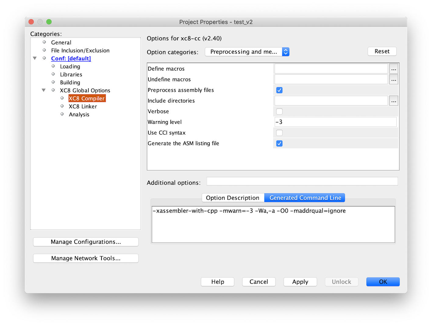The width and height of the screenshot is (432, 326).
Task: Open Undefine macros browse ellipsis button
Action: coord(394,79)
